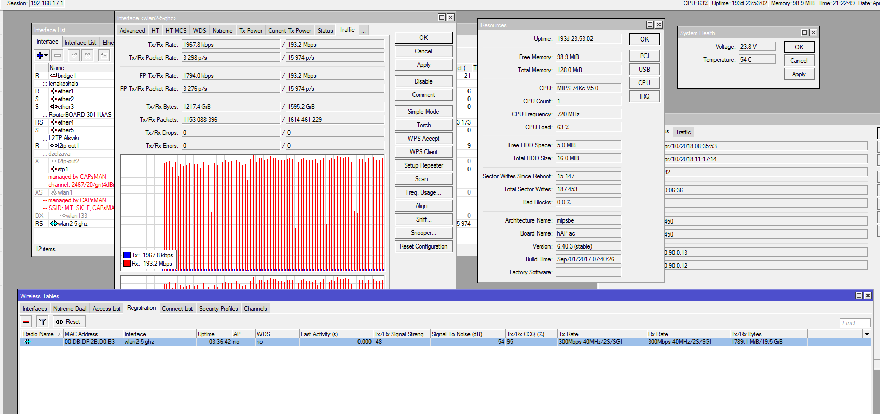Select the wlan2-5-ghz interface icon in the list
This screenshot has height=414, width=880.
pos(53,224)
